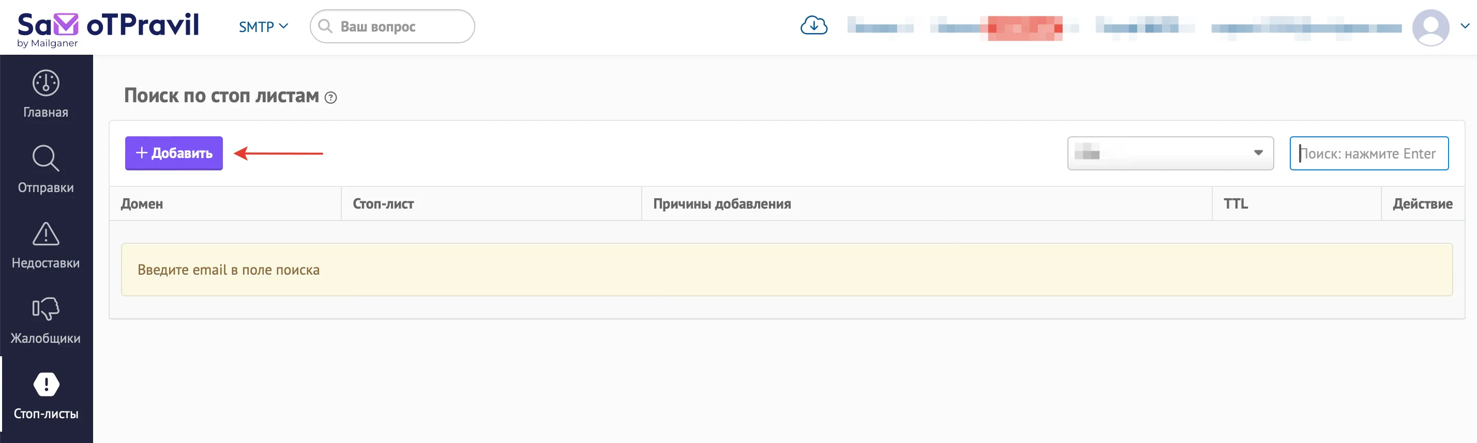This screenshot has height=443, width=1477.
Task: Click the Поиск: нажмите Enter field
Action: point(1368,153)
